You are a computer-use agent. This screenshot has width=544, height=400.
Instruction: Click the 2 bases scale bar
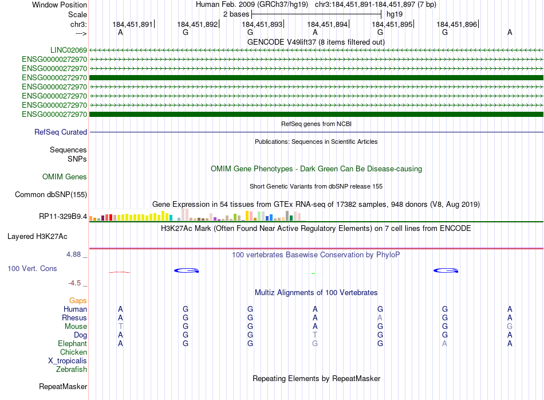tap(317, 14)
